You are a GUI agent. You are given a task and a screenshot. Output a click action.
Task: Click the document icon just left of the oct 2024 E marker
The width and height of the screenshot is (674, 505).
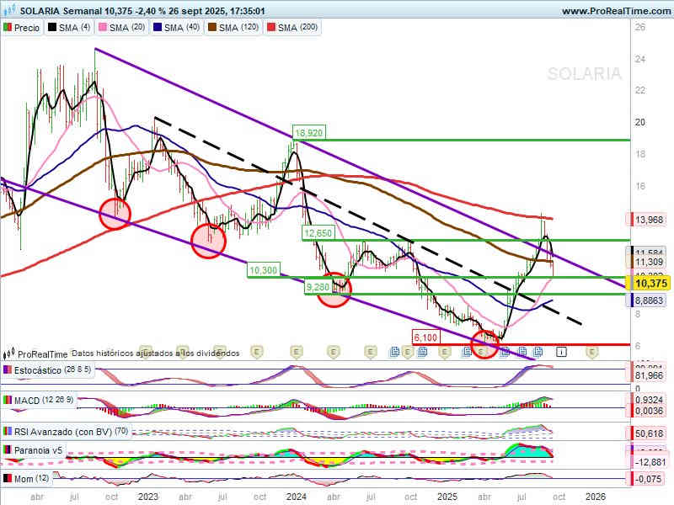pyautogui.click(x=394, y=352)
